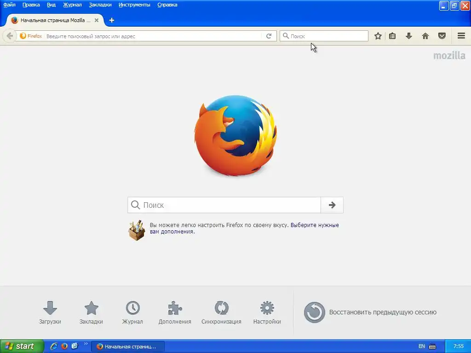Select Начальная страниц taskbar button

[128, 347]
